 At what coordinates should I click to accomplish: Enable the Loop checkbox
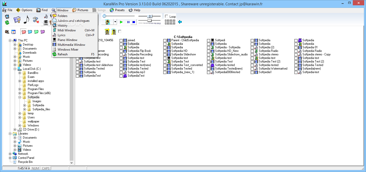167,16
